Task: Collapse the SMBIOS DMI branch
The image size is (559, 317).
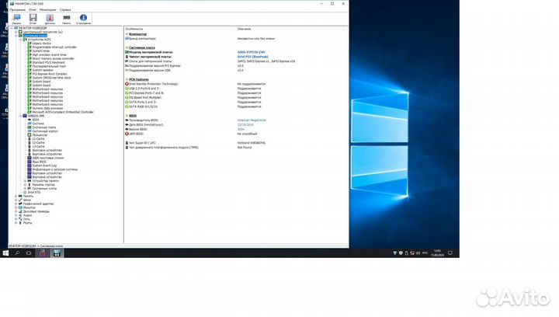Action: 21,116
